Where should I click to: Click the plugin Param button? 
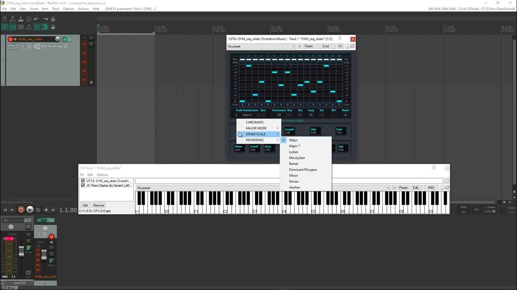309,46
